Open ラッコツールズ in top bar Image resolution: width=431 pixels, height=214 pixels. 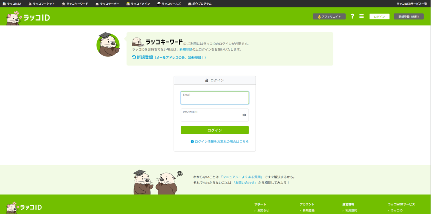pos(169,4)
